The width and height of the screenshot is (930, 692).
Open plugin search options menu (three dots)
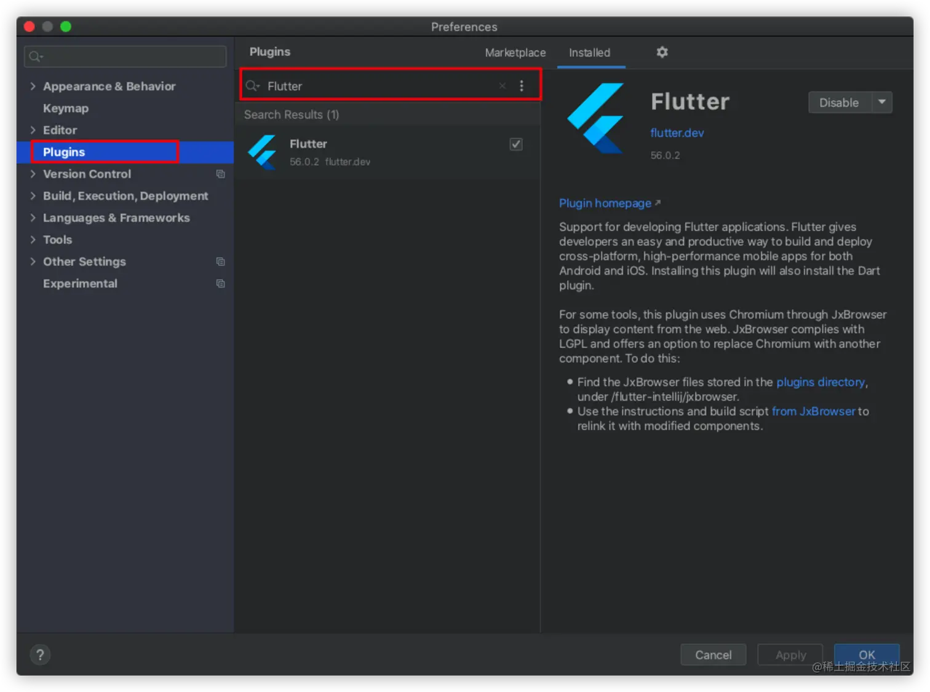tap(522, 86)
